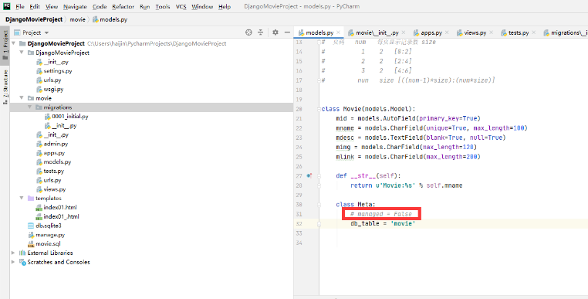
Task: Collapse the templates folder
Action: pos(22,198)
